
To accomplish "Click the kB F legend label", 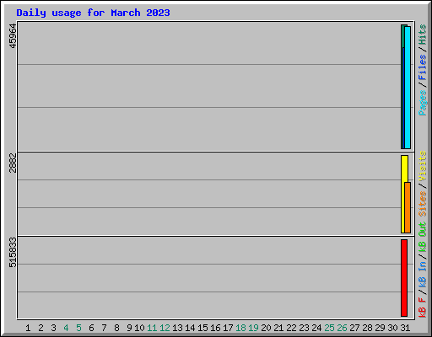I will [423, 308].
